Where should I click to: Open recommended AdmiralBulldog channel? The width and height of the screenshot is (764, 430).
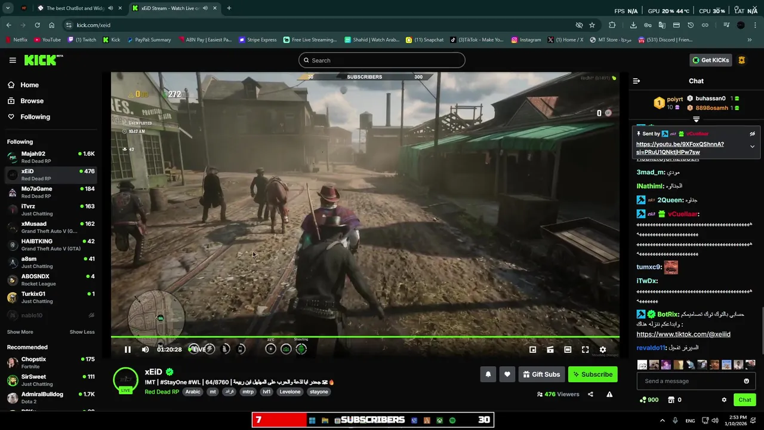[50, 398]
